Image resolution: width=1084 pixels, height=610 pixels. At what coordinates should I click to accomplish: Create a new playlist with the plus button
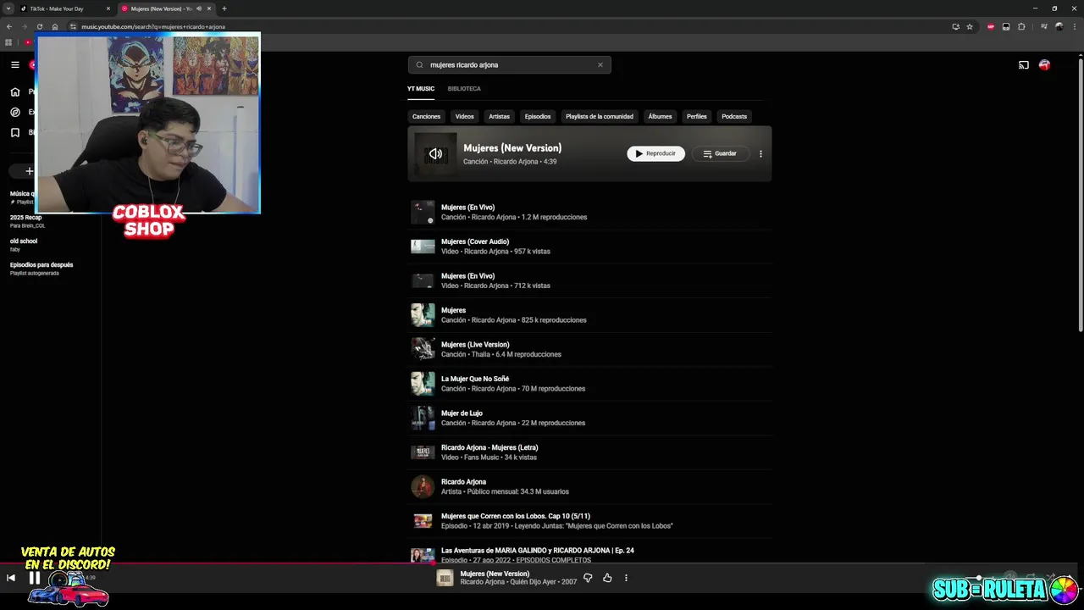pyautogui.click(x=29, y=171)
